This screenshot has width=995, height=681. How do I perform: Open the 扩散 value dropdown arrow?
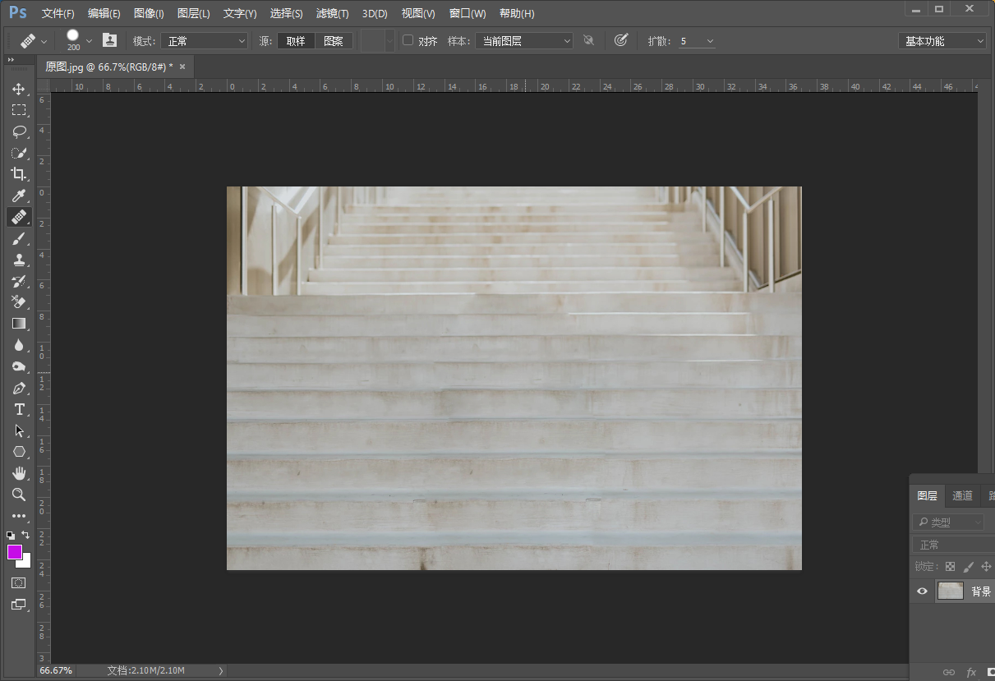[710, 41]
